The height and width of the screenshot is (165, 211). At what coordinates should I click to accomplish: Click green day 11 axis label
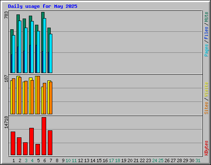[x=74, y=160]
